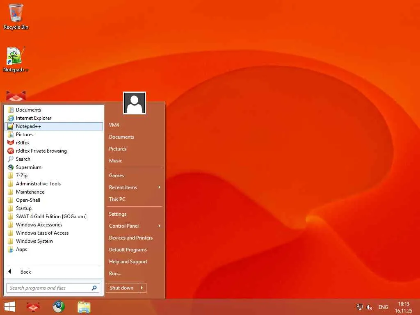
Task: Expand SWAT 4 Gold Edition [GOG.com] folder
Action: coord(54,217)
